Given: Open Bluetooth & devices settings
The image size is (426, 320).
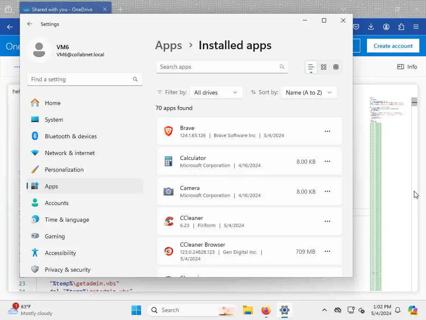Looking at the screenshot, I should tap(85, 136).
